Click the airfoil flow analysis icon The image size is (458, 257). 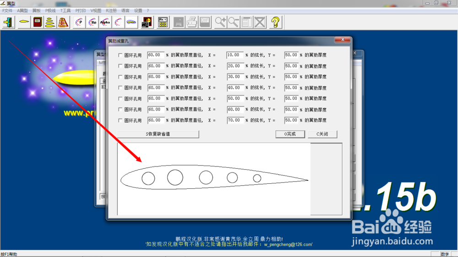pos(131,22)
